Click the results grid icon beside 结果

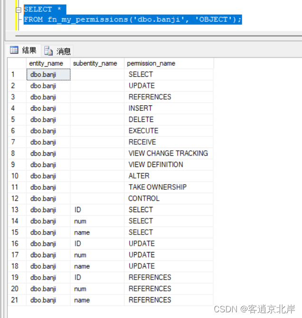pyautogui.click(x=14, y=50)
